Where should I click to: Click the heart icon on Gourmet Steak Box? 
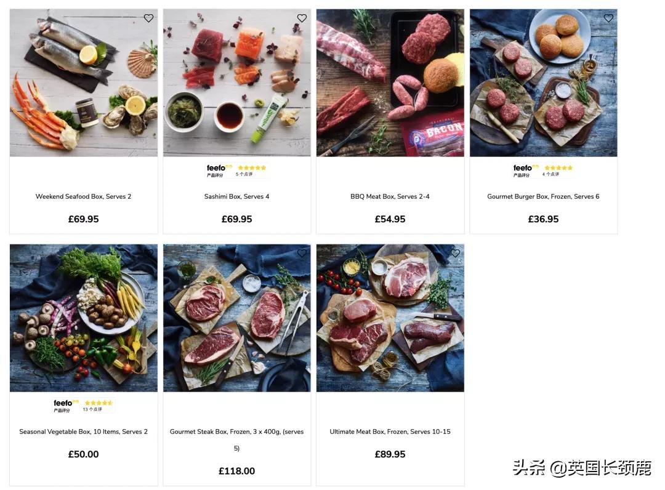point(302,253)
